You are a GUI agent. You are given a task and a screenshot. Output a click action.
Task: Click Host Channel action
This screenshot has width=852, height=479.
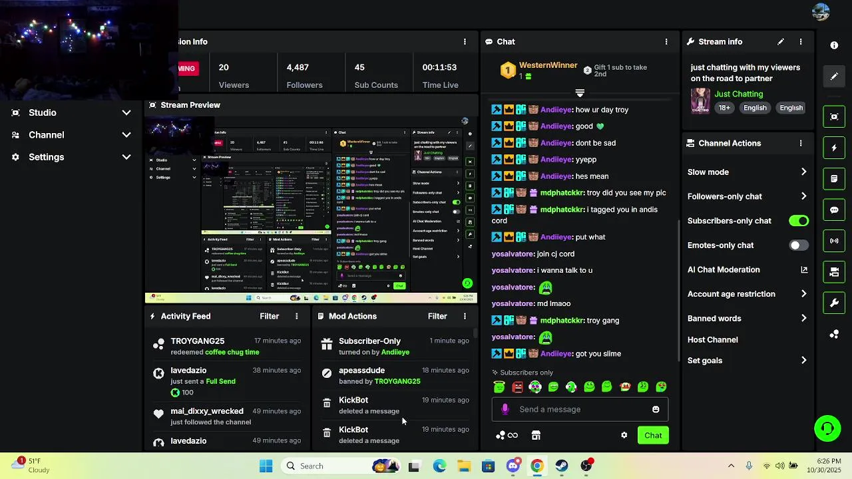(712, 339)
